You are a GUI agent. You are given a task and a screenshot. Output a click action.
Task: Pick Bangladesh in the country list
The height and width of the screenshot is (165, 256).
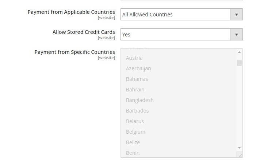tap(140, 100)
